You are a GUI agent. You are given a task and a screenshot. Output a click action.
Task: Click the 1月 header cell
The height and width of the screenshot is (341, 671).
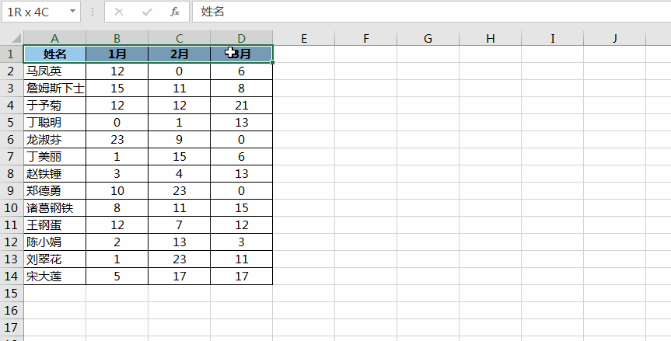(117, 54)
